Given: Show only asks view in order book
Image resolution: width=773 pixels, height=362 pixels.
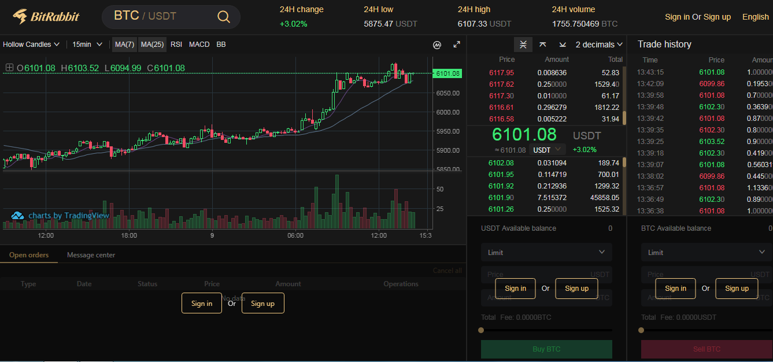Looking at the screenshot, I should [543, 45].
